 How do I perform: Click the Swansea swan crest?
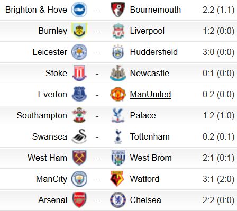79,136
